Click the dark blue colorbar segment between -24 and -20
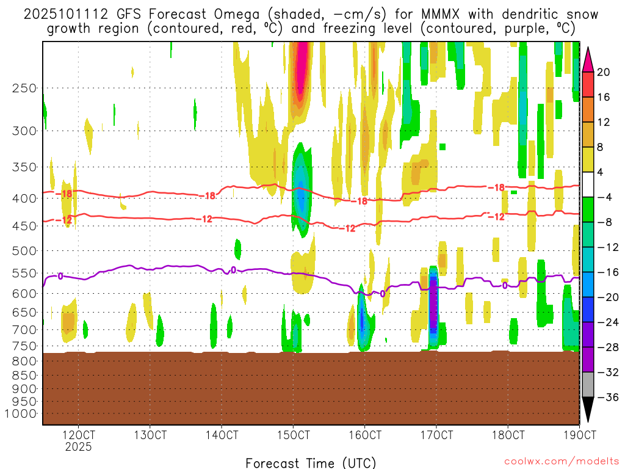The image size is (625, 469). click(x=588, y=310)
